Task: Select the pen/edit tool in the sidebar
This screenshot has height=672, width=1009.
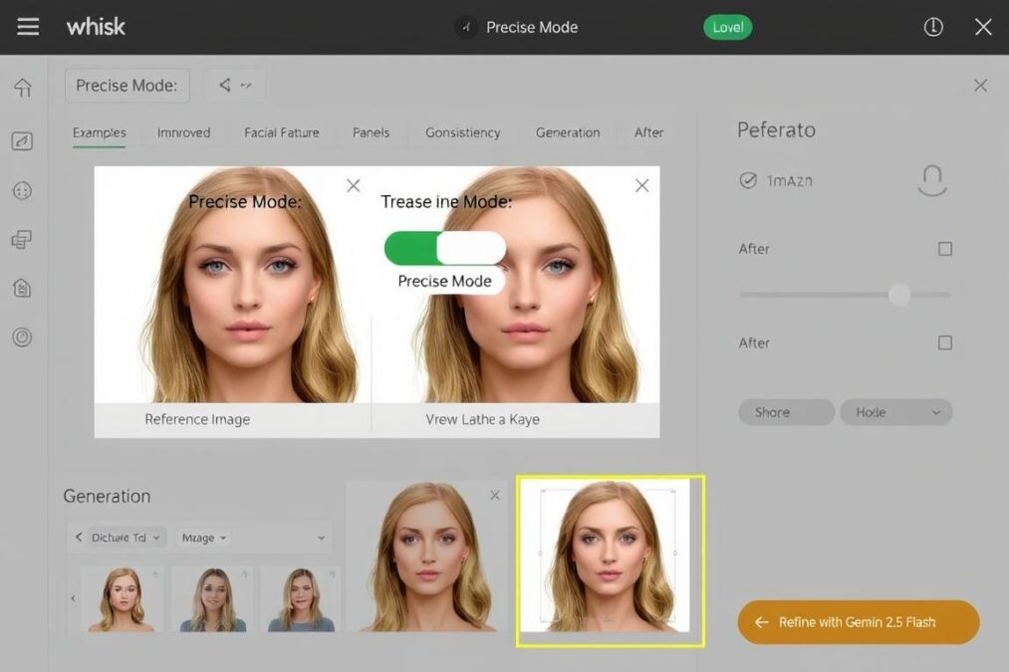Action: coord(22,140)
